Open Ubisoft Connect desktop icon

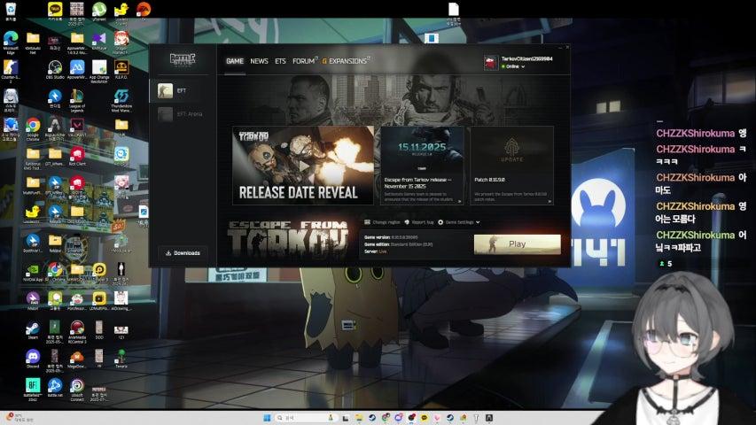(x=77, y=389)
